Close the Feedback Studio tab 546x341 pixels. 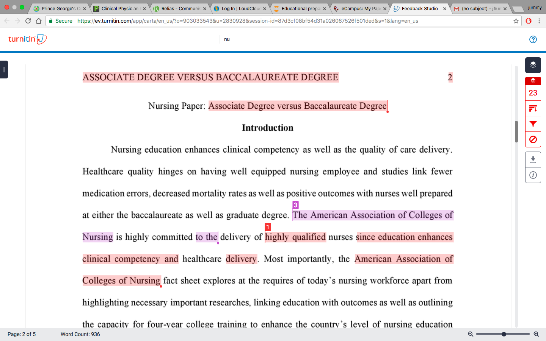tap(445, 9)
